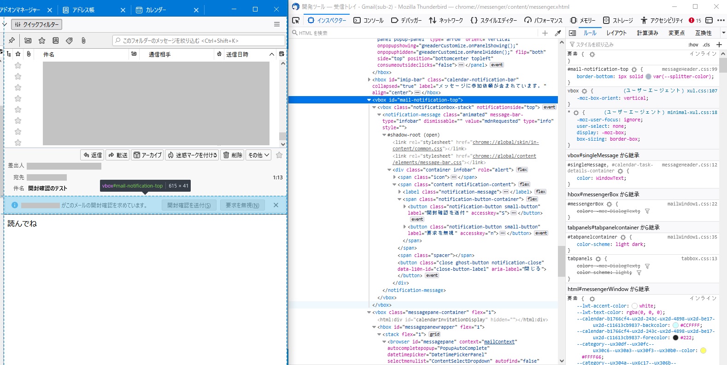Click the eyedropper icon in the inspector
The image size is (727, 365).
coord(558,33)
